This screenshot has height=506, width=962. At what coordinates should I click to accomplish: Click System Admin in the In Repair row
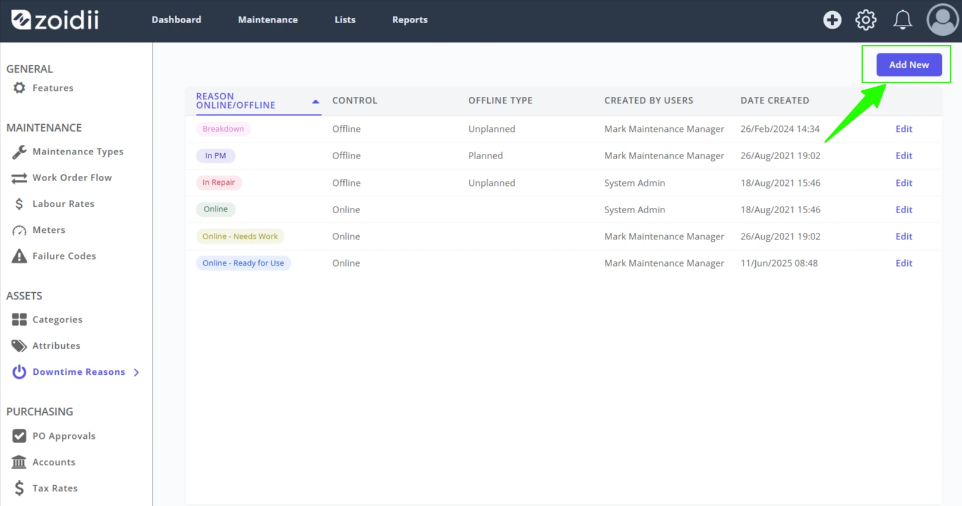[635, 183]
